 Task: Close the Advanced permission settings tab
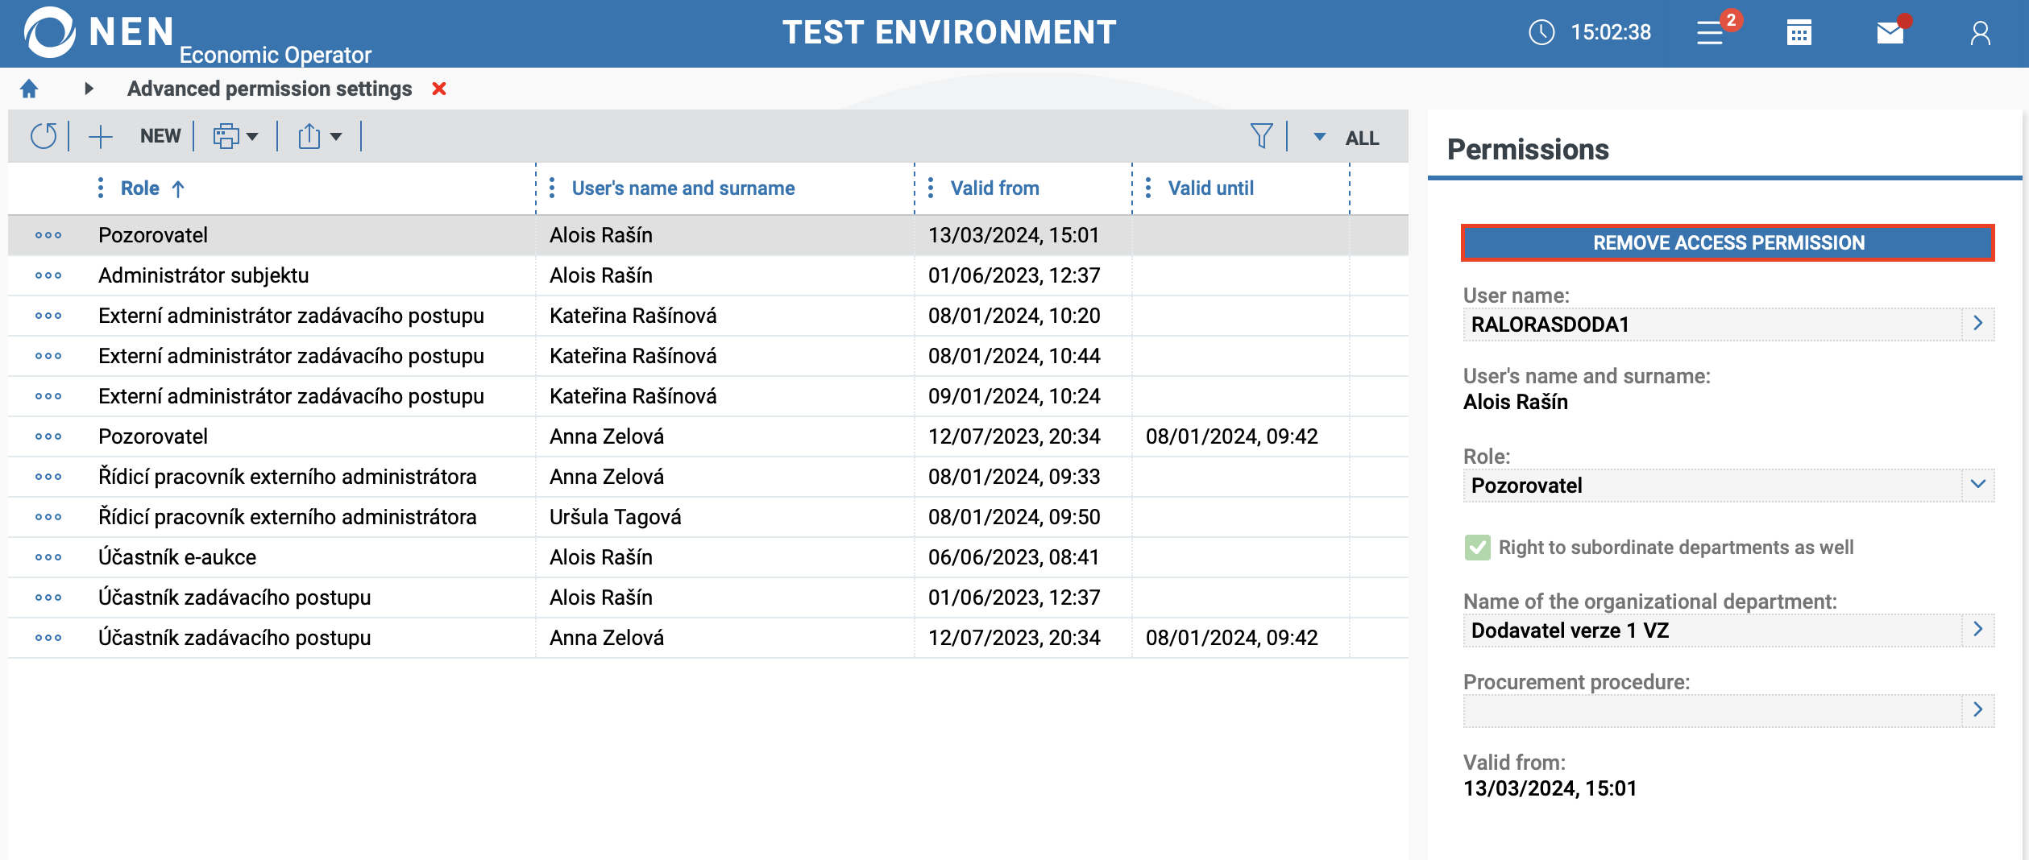coord(439,89)
